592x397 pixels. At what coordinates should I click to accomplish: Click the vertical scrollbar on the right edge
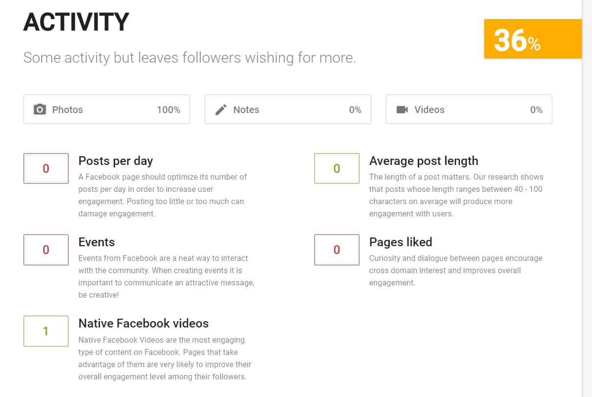[x=587, y=198]
